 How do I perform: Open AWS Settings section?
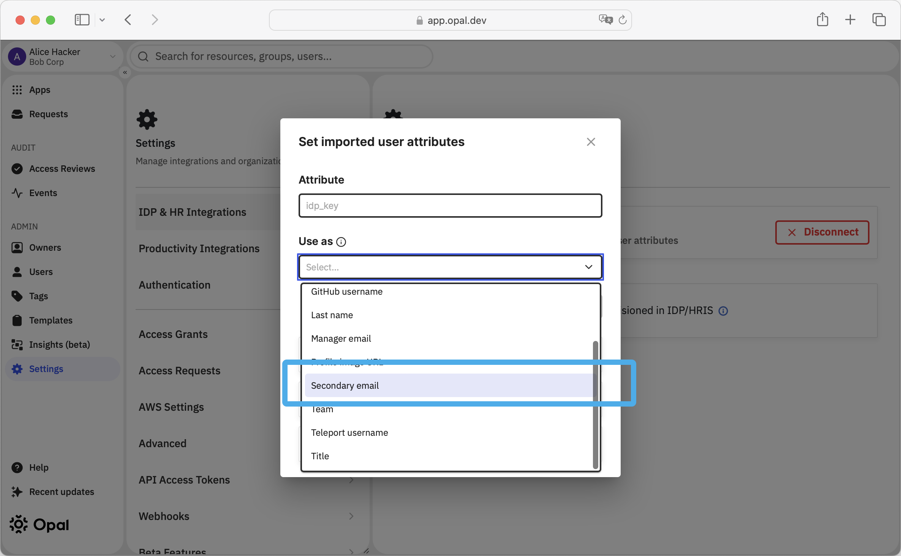pos(171,407)
